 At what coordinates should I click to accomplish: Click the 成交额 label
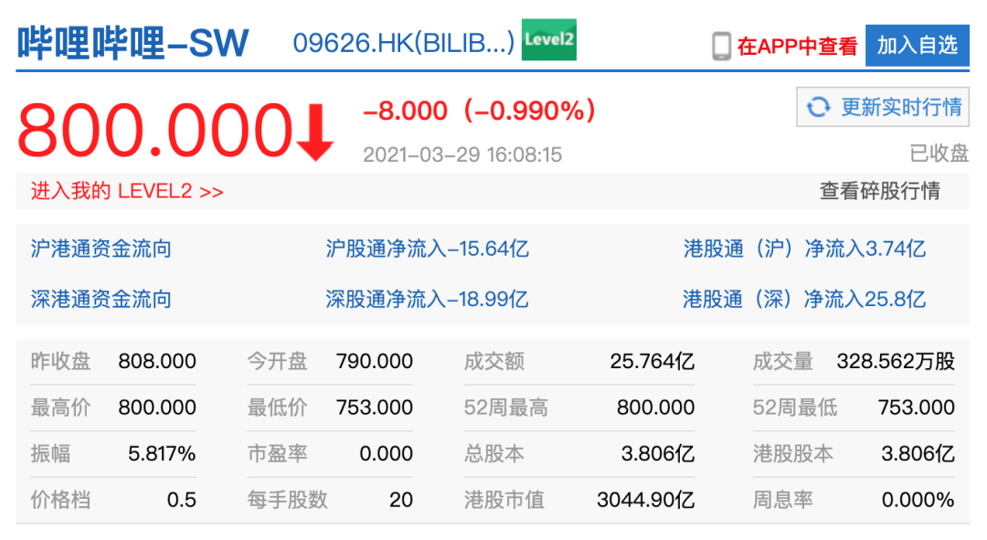[x=494, y=361]
